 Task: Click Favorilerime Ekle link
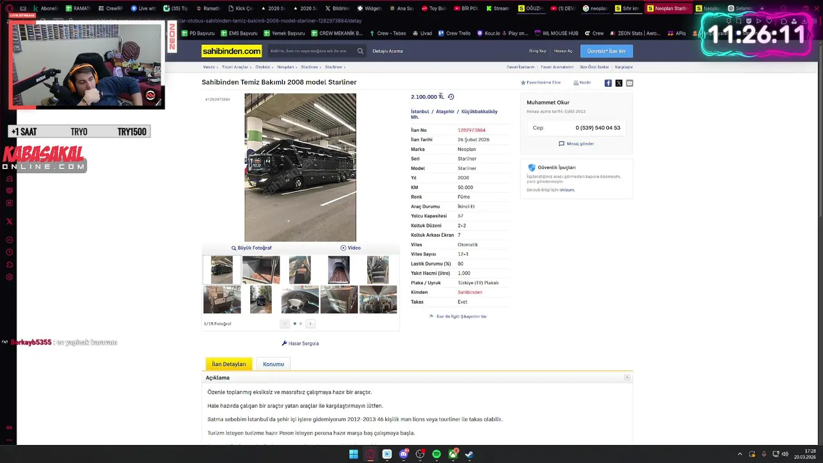click(541, 83)
